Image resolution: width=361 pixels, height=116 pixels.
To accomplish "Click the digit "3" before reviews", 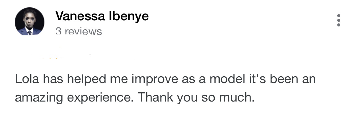I will [58, 31].
